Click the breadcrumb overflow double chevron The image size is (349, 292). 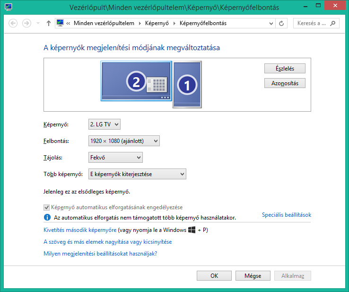[68, 23]
